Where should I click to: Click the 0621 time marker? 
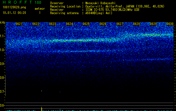click(x=19, y=24)
